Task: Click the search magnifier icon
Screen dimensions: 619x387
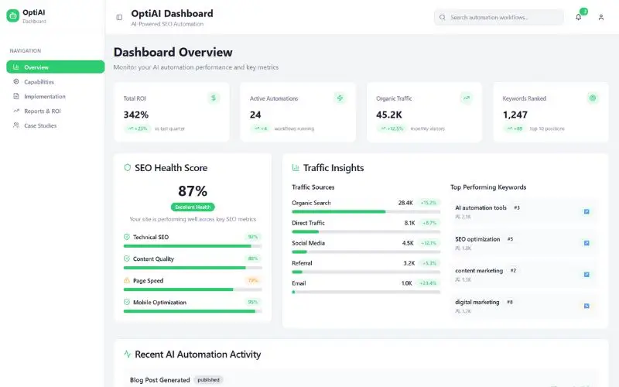Action: [x=443, y=17]
